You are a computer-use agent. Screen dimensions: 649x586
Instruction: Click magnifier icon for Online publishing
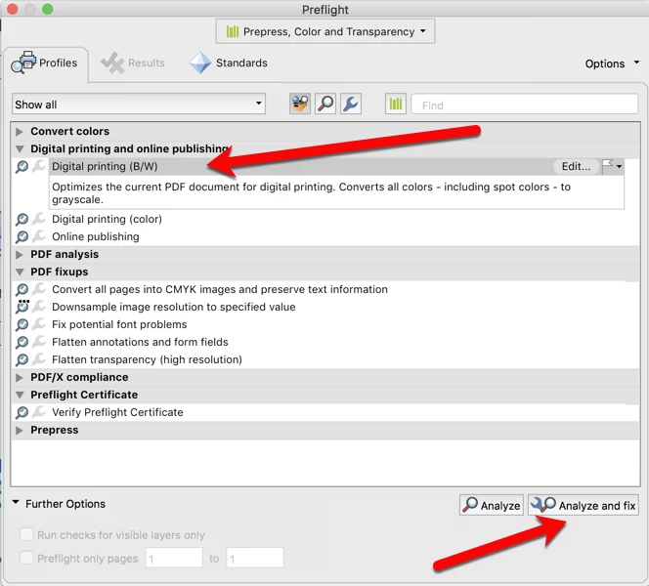pyautogui.click(x=22, y=237)
